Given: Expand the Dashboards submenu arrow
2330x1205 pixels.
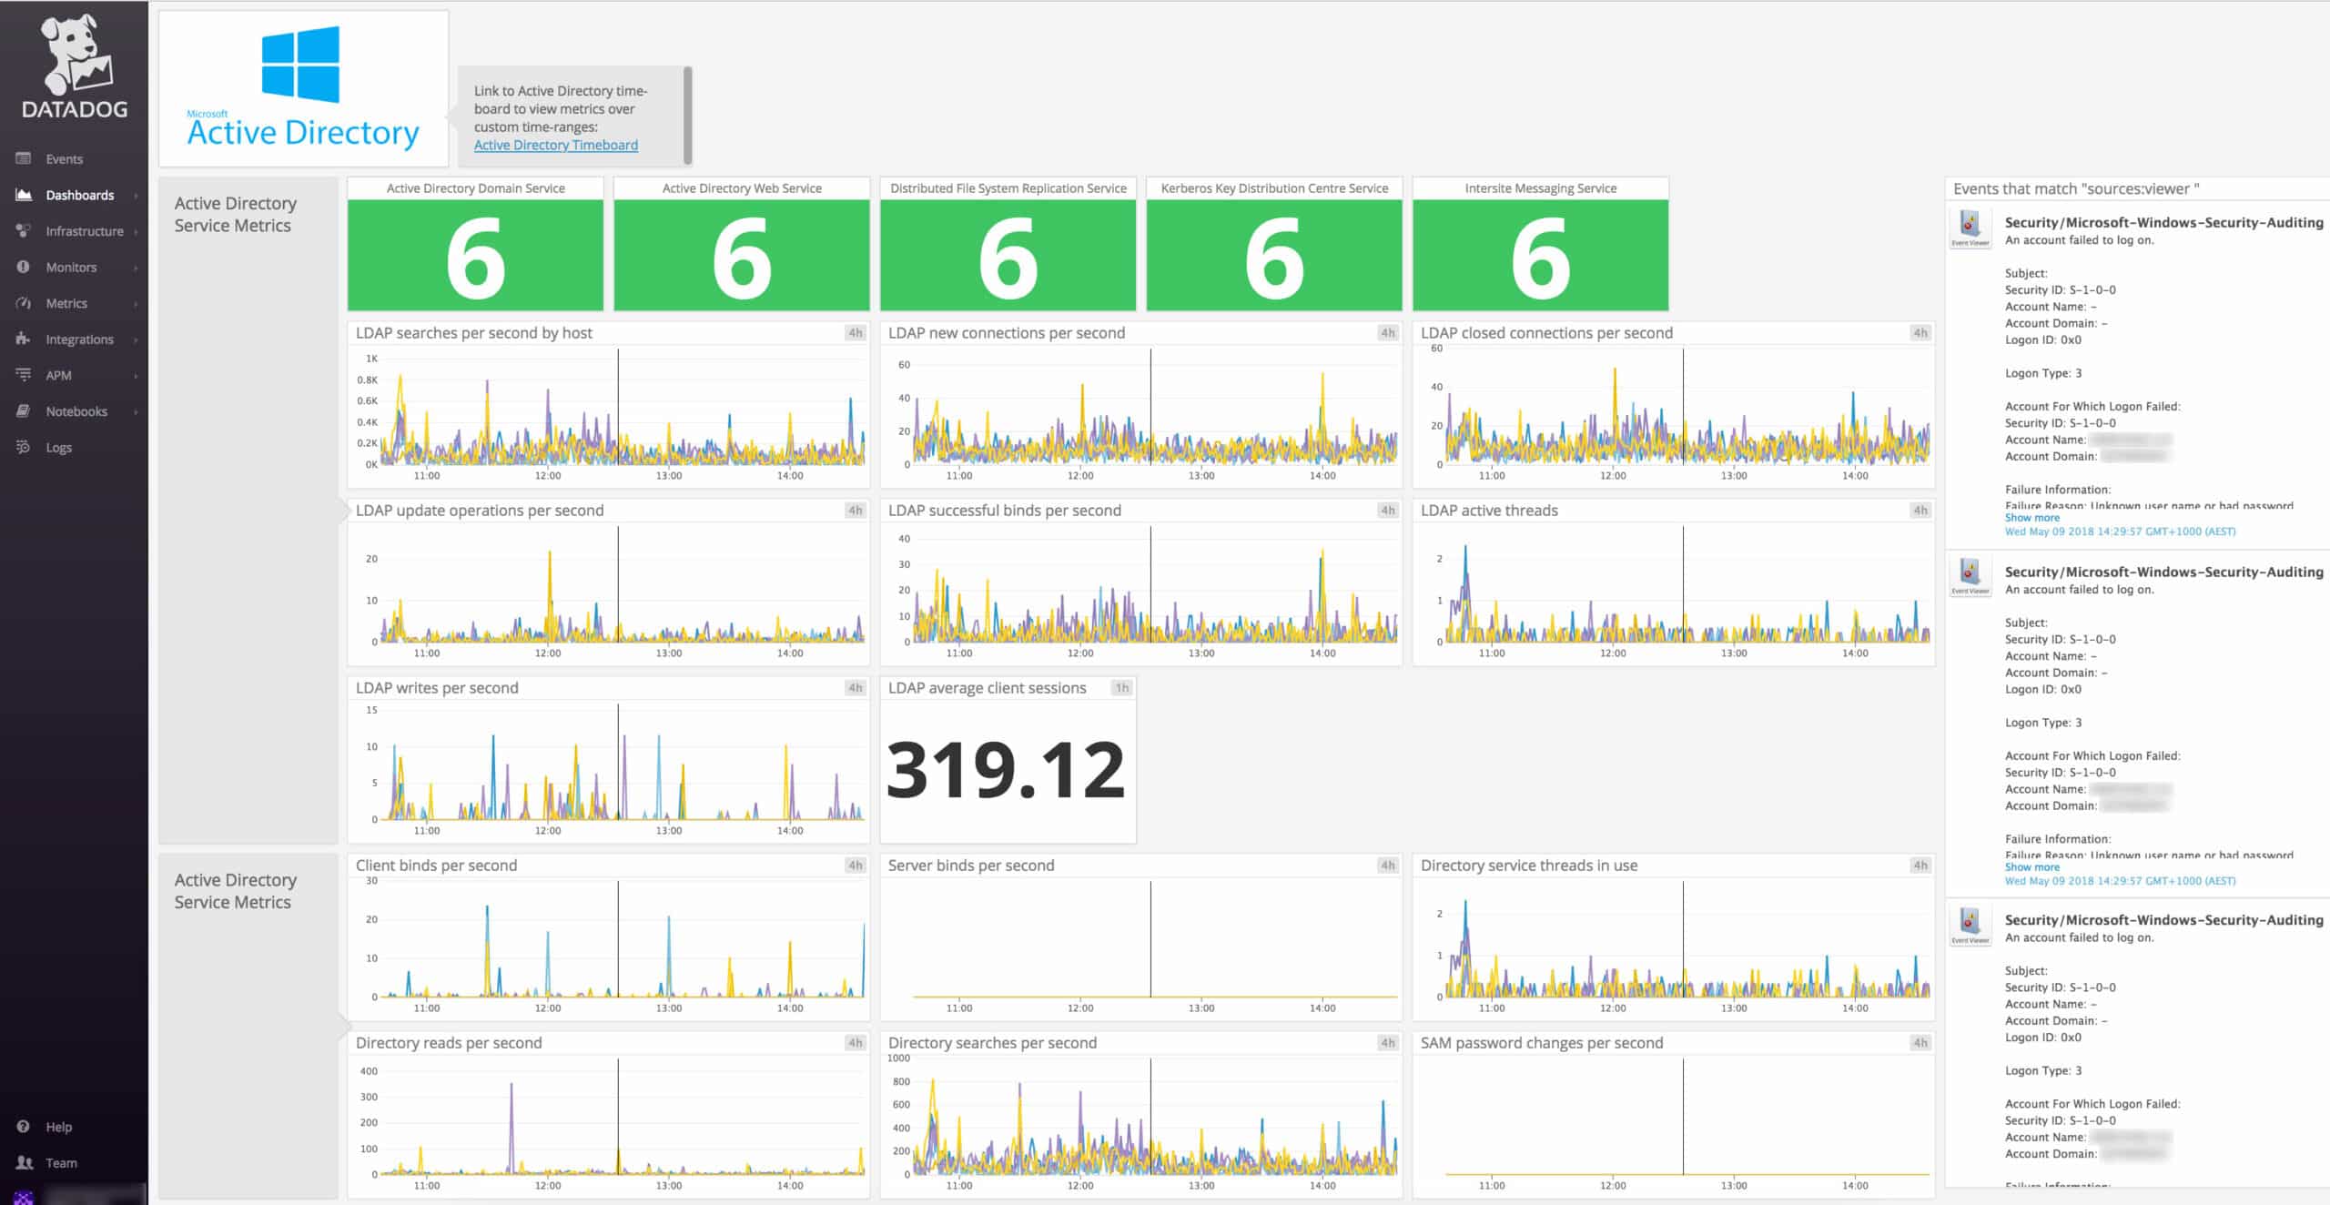Looking at the screenshot, I should (x=136, y=195).
